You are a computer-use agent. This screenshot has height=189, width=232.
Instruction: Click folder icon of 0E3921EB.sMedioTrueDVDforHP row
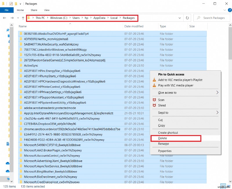click(21, 34)
